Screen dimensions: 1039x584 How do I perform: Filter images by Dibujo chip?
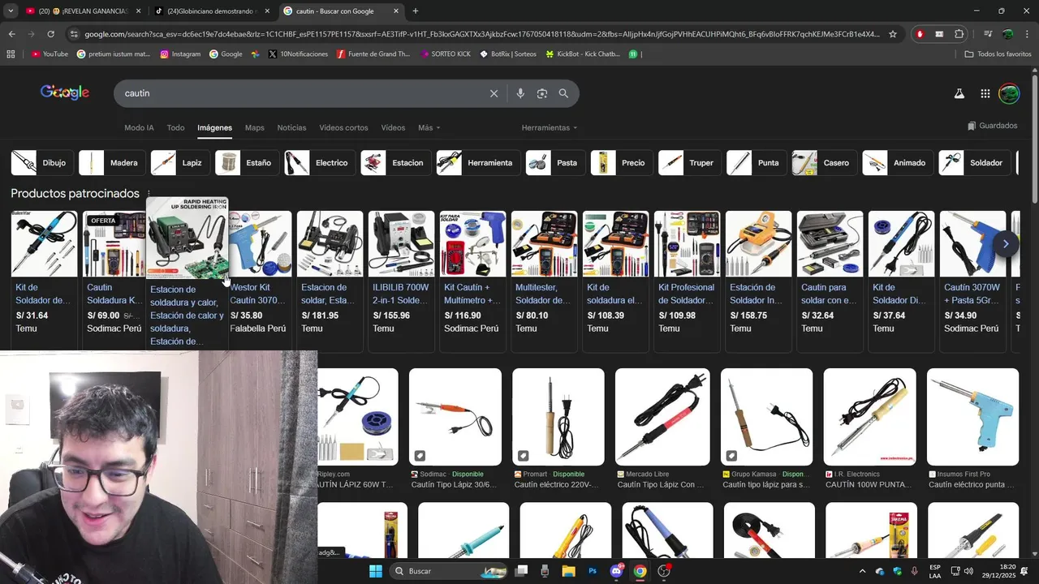(42, 163)
